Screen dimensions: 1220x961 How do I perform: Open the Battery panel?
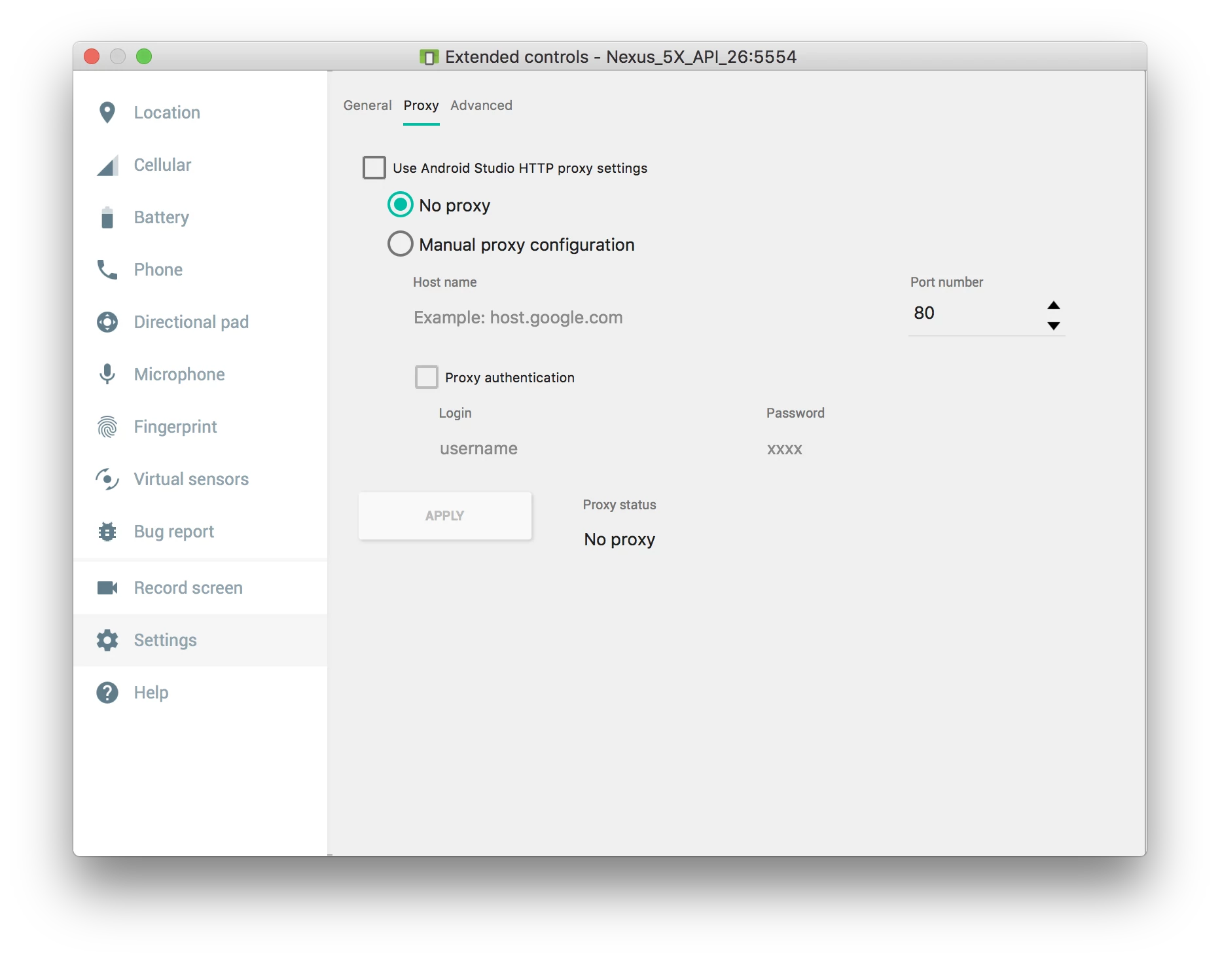click(200, 217)
